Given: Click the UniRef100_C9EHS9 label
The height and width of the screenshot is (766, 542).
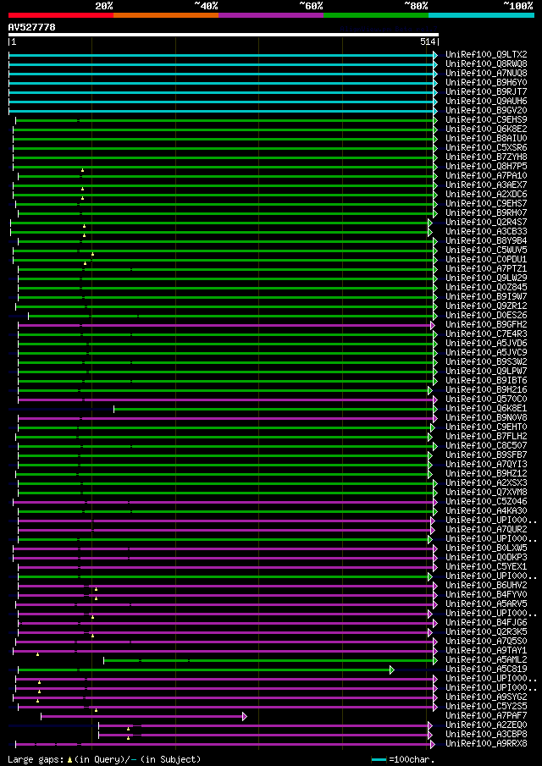Looking at the screenshot, I should (x=486, y=119).
